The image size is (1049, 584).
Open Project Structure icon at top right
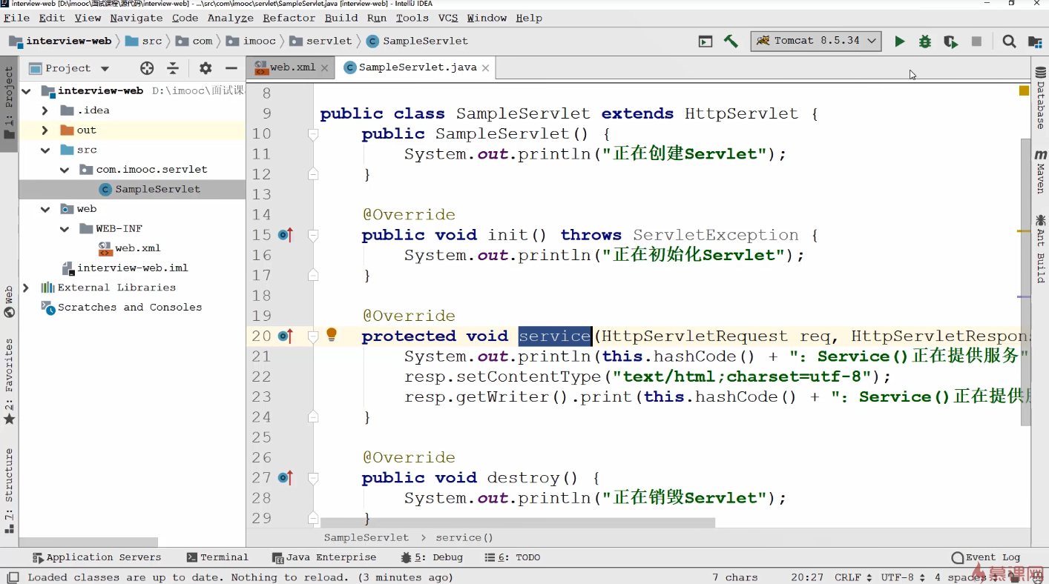pos(1035,42)
